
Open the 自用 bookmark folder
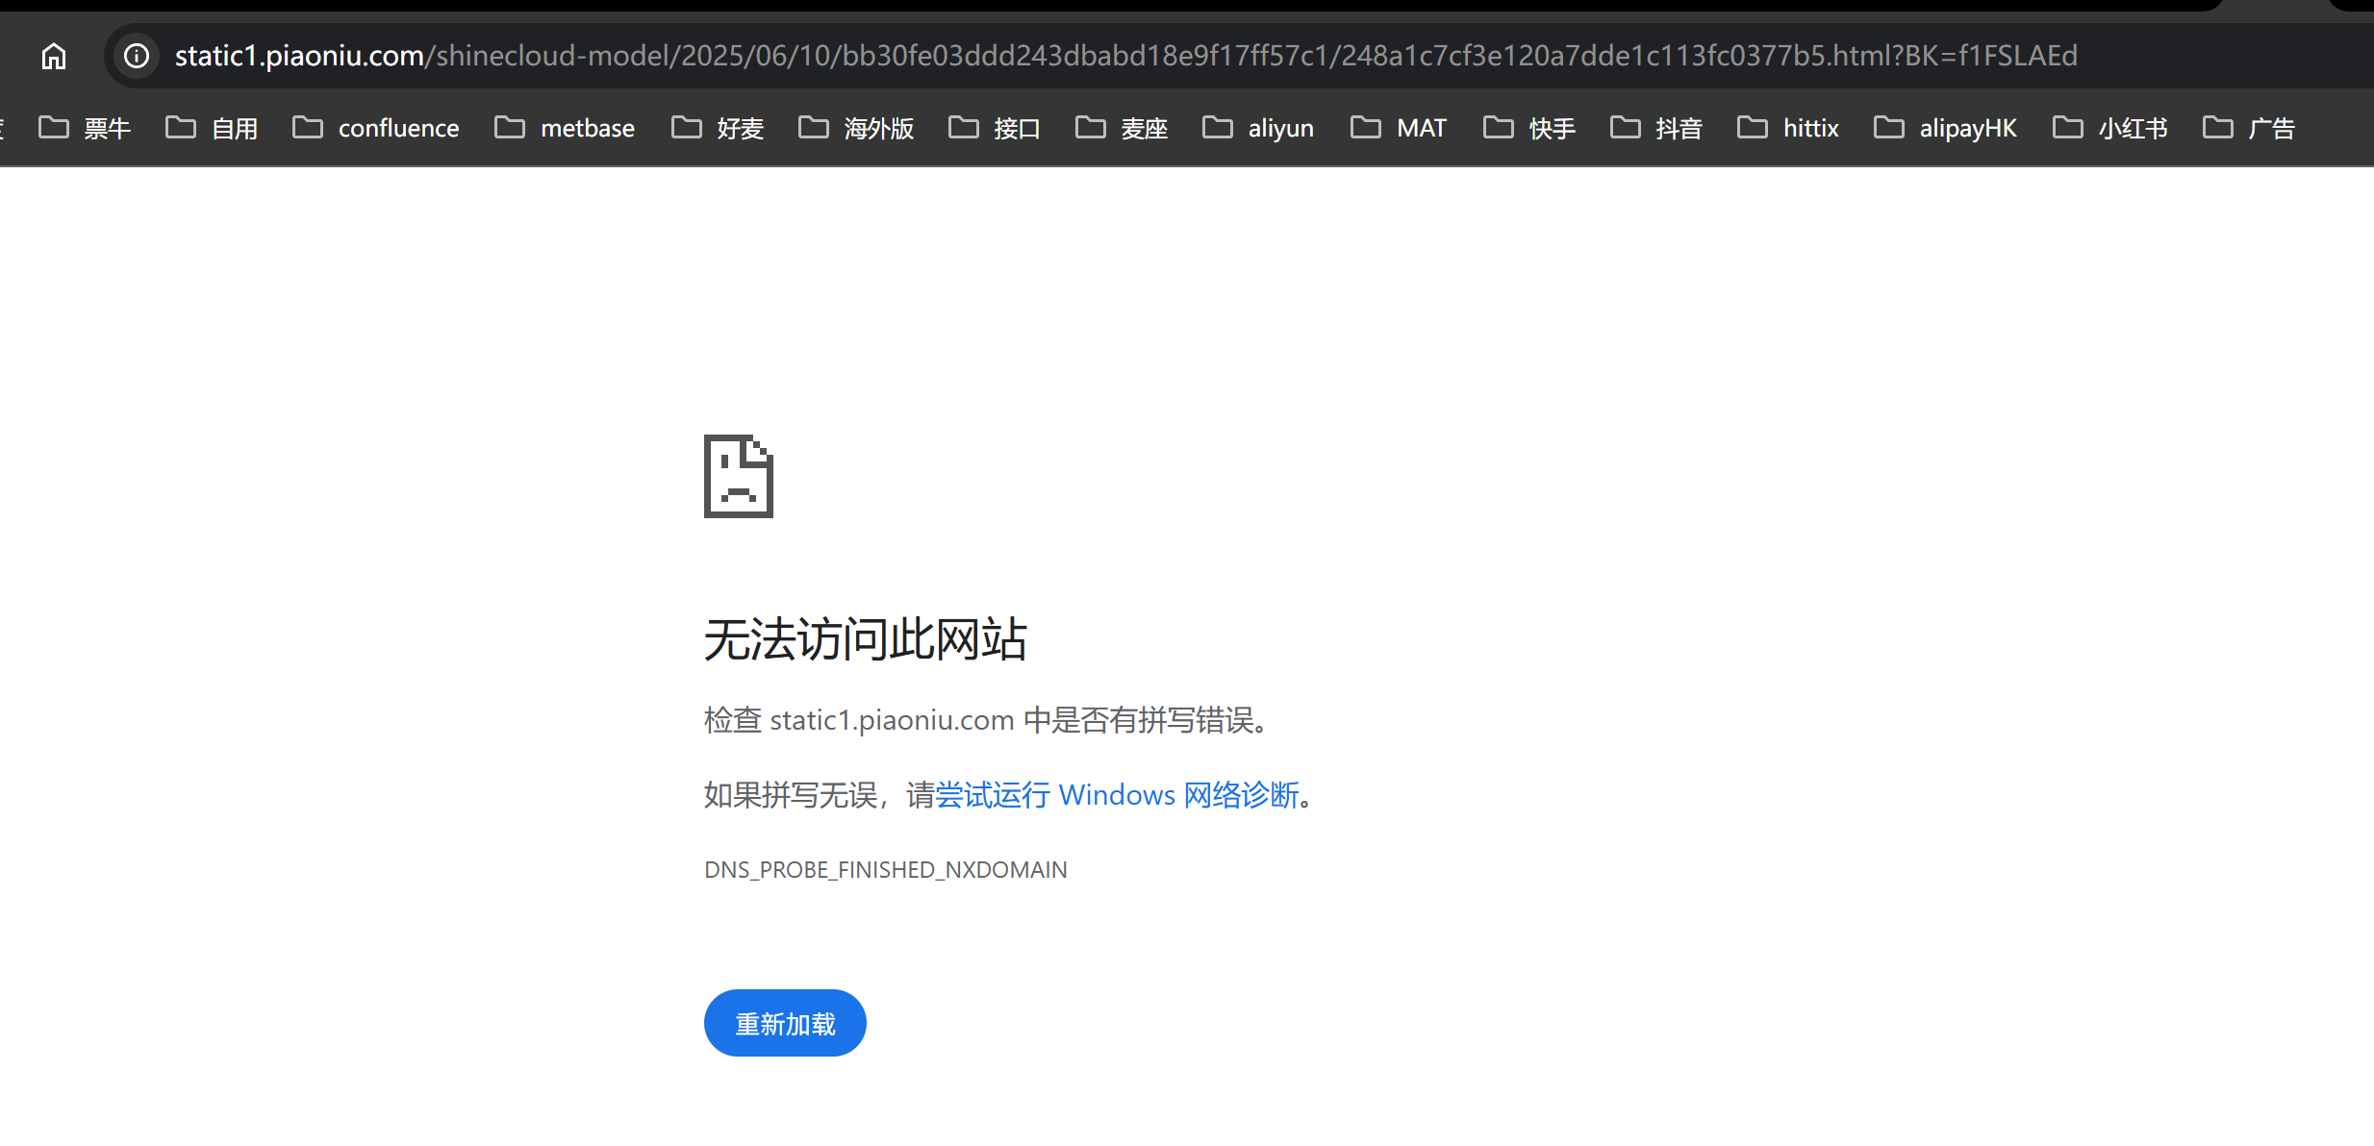(x=212, y=128)
